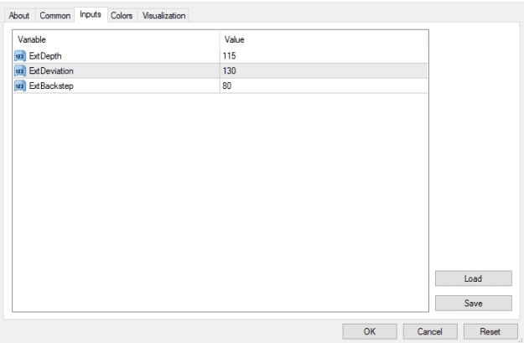Image resolution: width=524 pixels, height=343 pixels.
Task: Open the Common tab
Action: (54, 15)
